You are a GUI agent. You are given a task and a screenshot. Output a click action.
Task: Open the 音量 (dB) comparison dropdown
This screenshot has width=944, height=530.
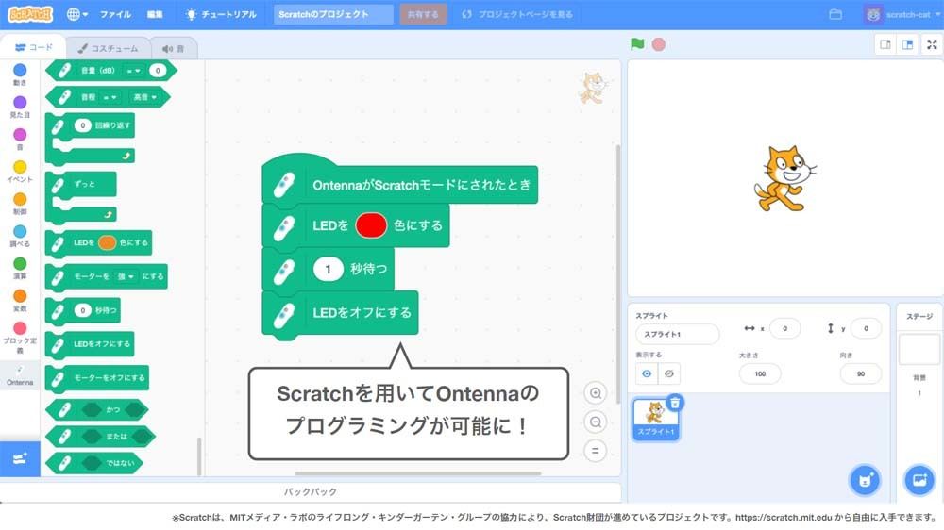pos(133,71)
